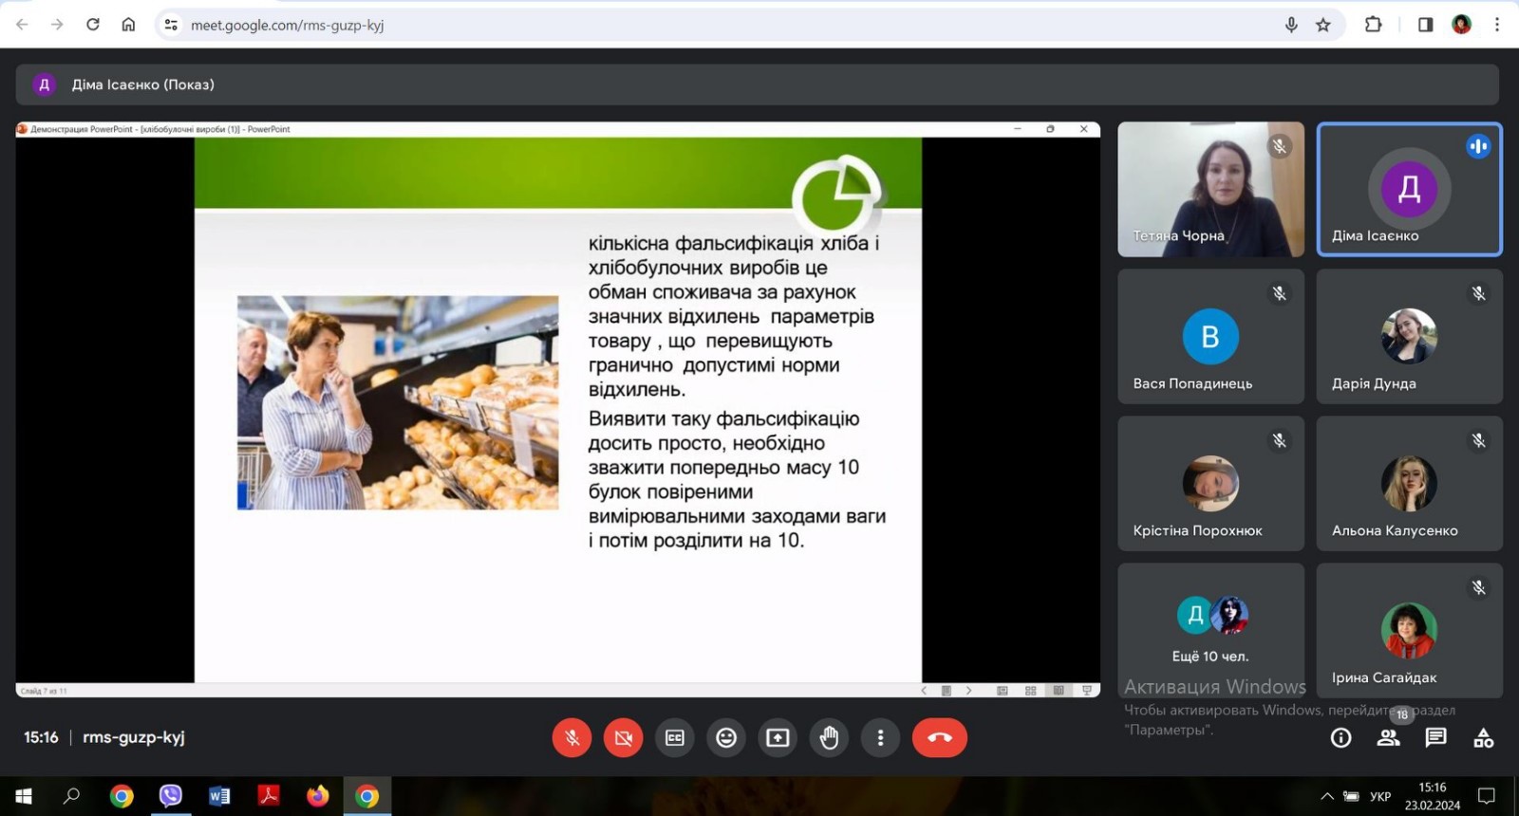Click the present screen button

pyautogui.click(x=778, y=737)
